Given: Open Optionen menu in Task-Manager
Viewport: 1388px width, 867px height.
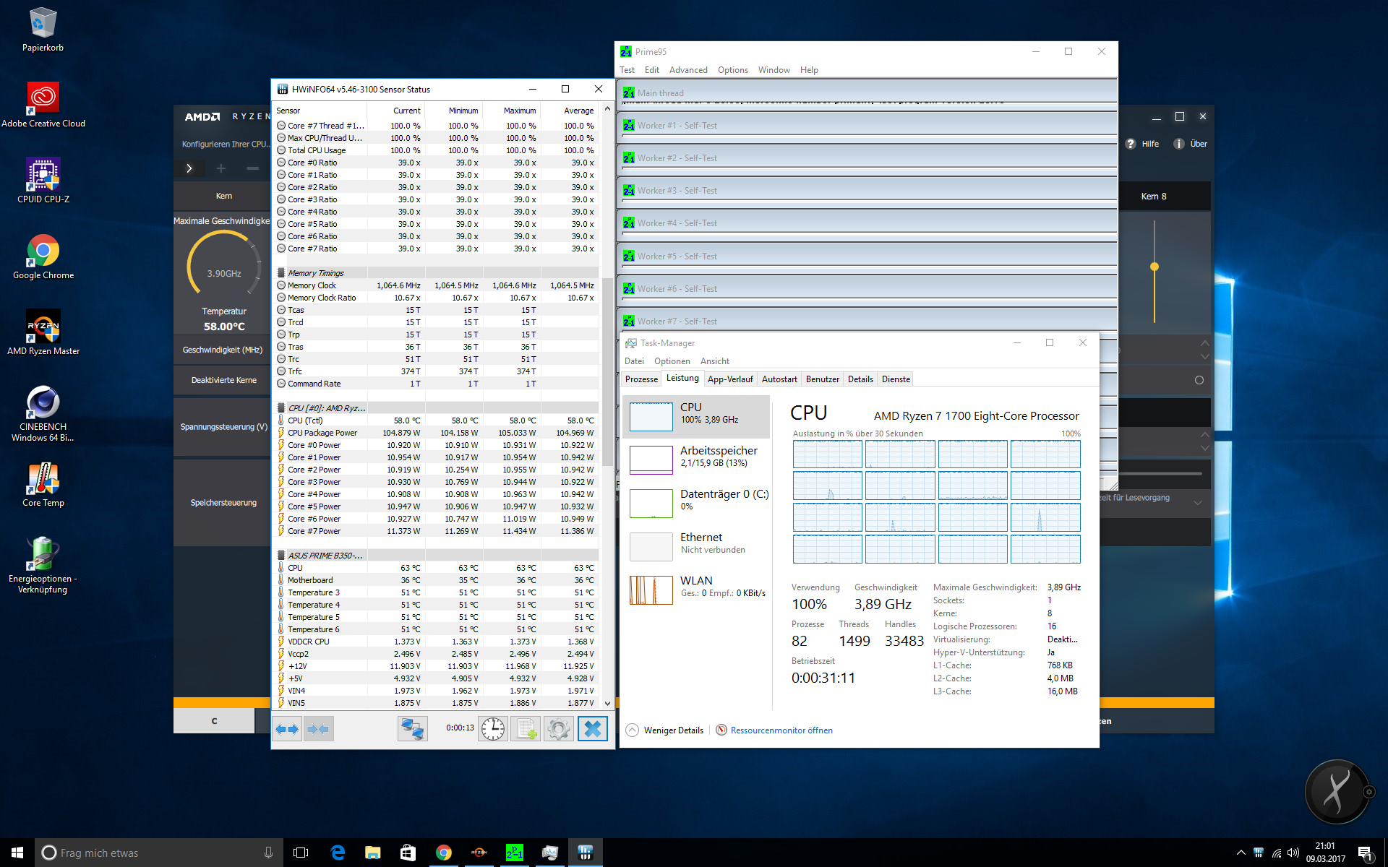Looking at the screenshot, I should tap(672, 361).
